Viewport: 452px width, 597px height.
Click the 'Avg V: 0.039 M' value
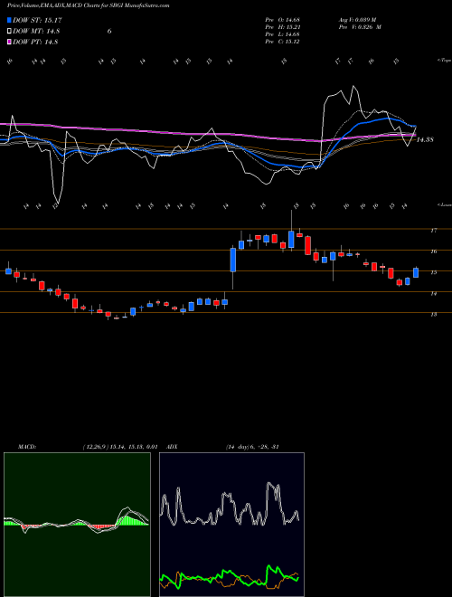coord(357,20)
